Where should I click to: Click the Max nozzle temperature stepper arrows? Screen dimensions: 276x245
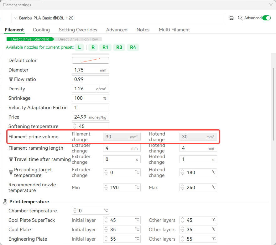(x=183, y=187)
